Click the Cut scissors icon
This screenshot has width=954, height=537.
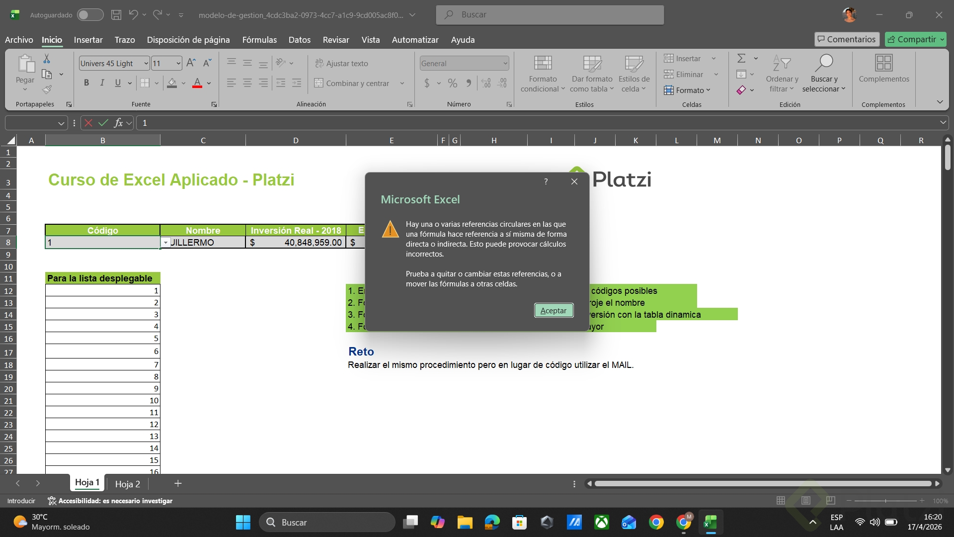coord(47,59)
